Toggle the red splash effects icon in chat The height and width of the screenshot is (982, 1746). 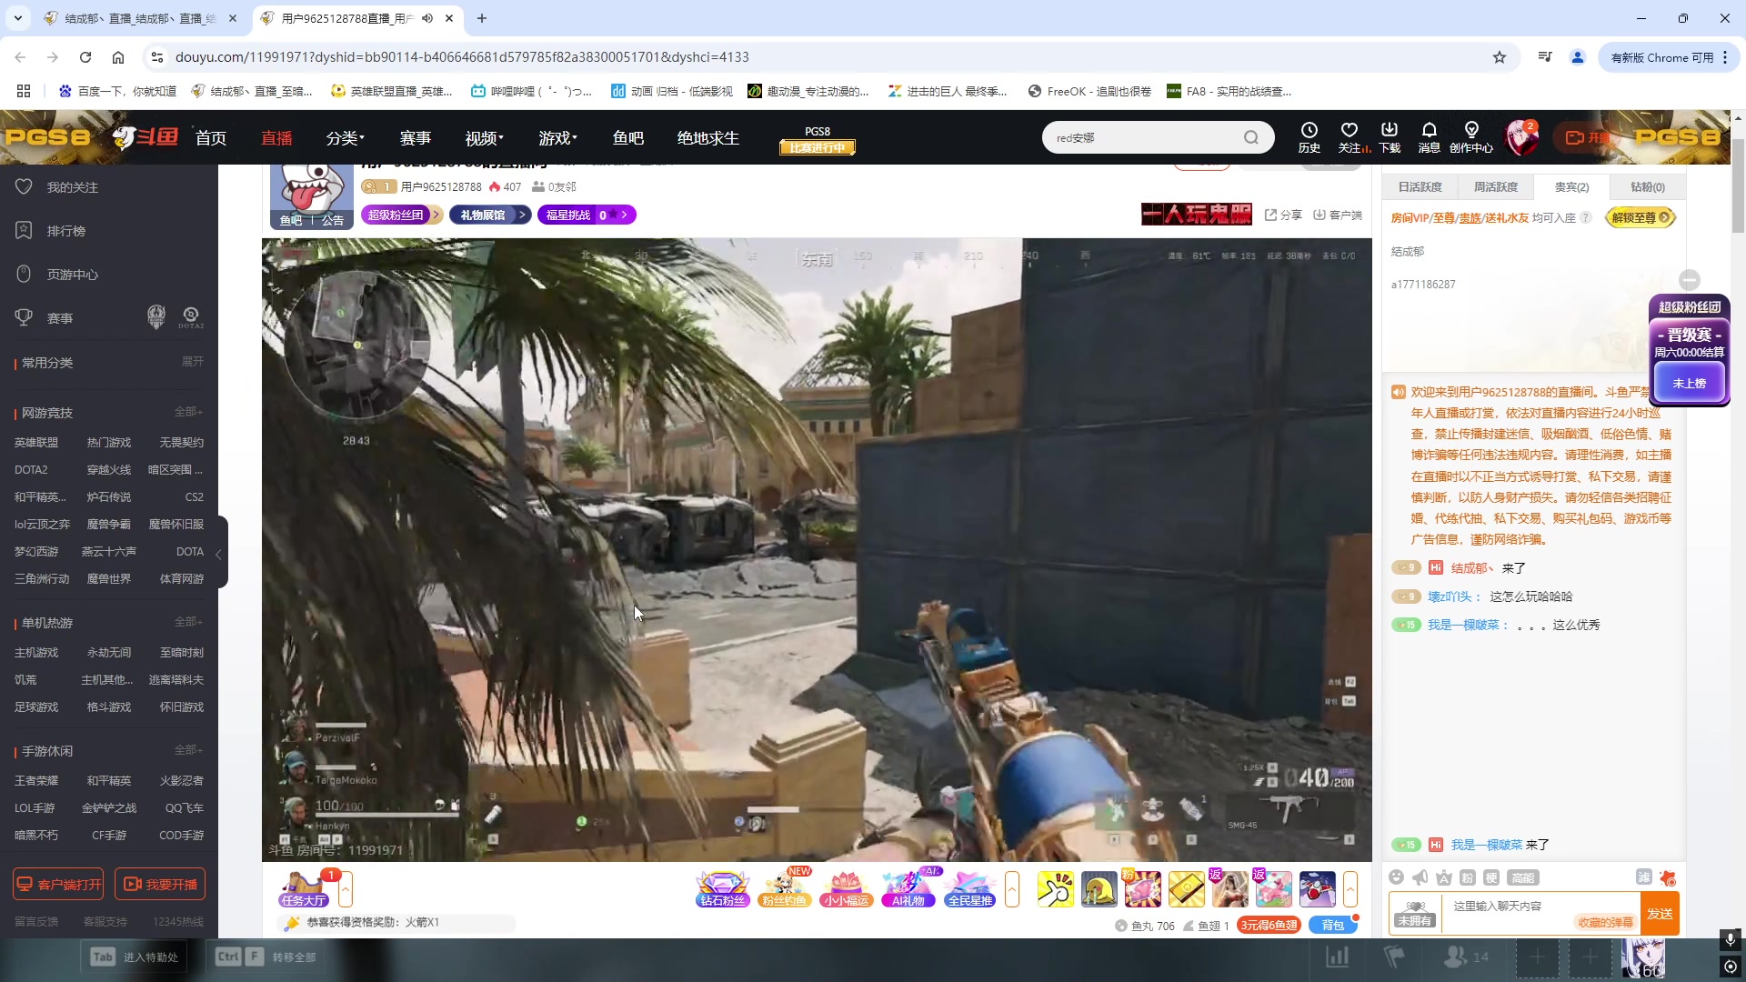pyautogui.click(x=1668, y=877)
